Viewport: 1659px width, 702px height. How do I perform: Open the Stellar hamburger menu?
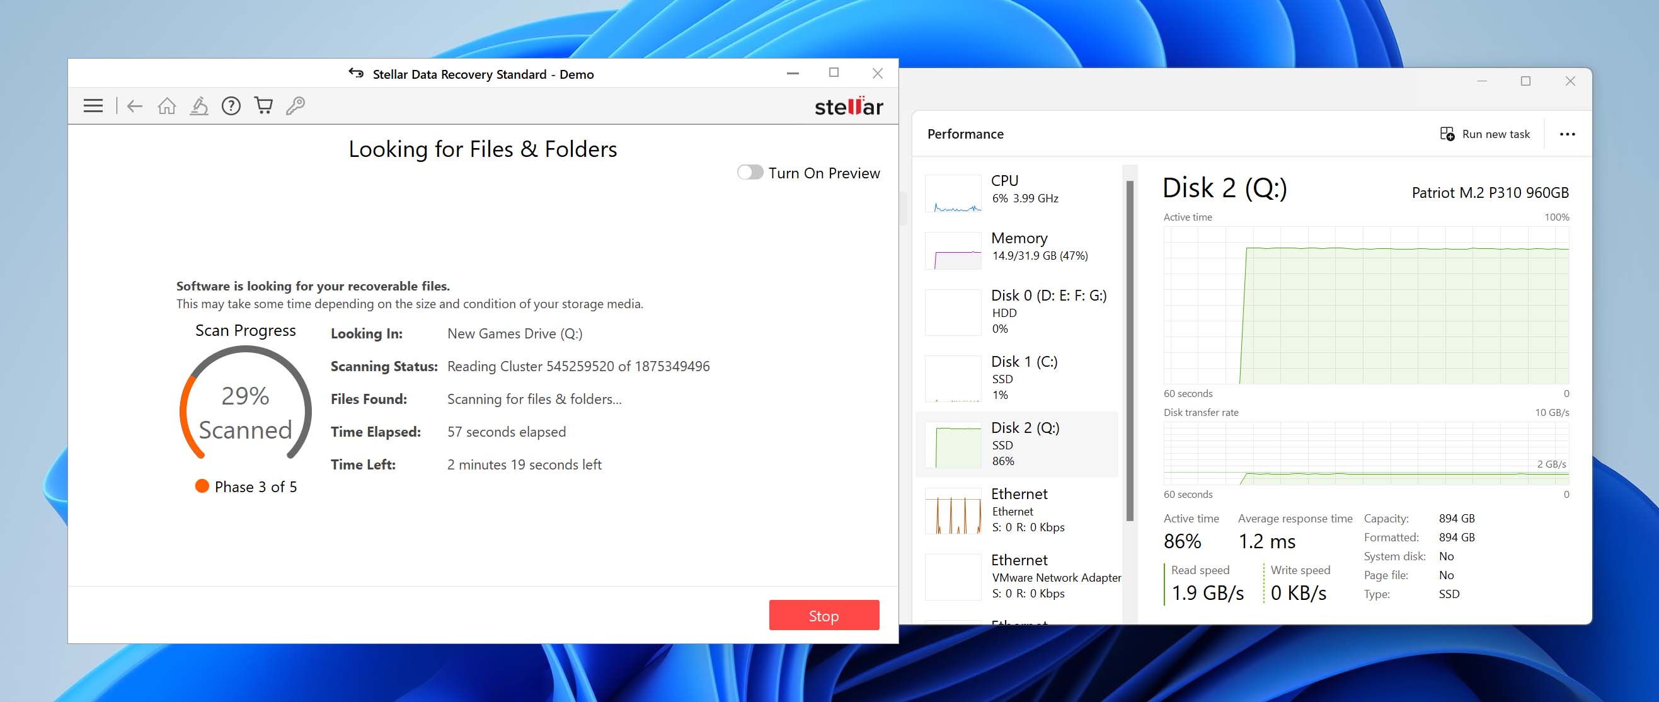(x=93, y=106)
